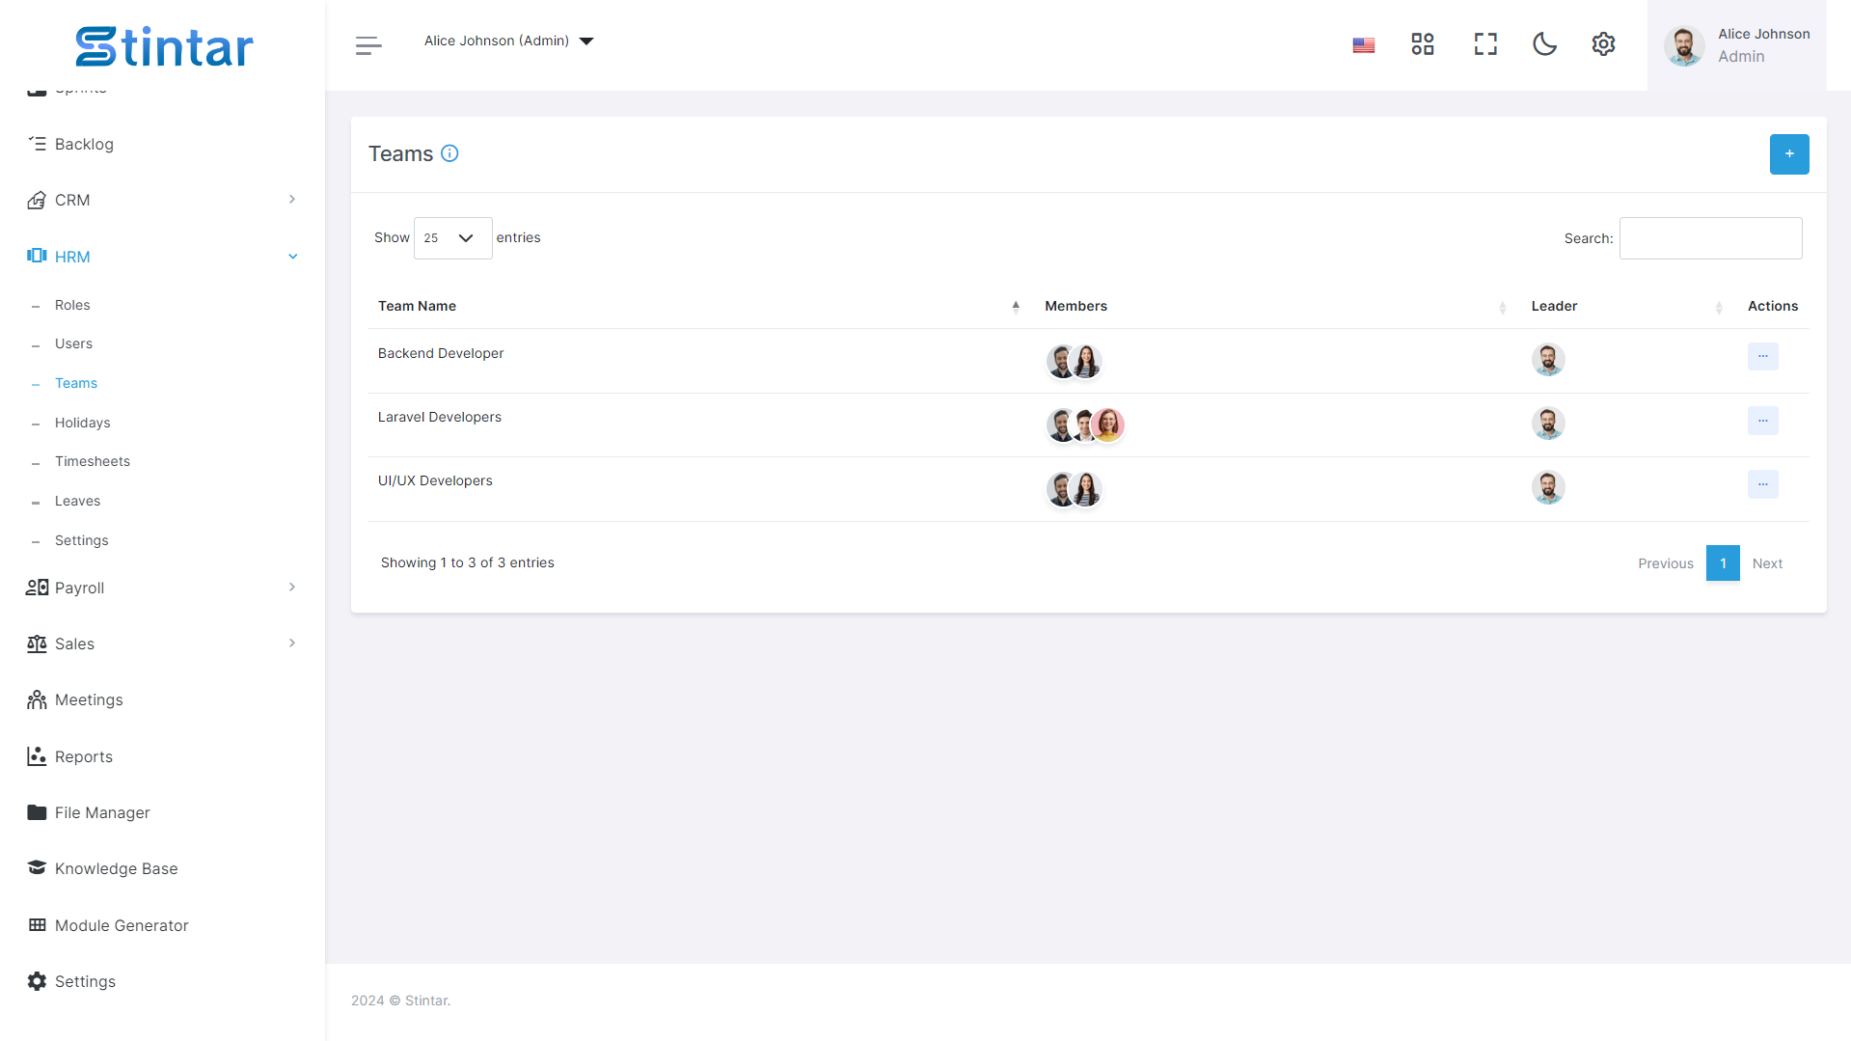The image size is (1851, 1041).
Task: Collapse the HRM menu chevron
Action: (x=292, y=257)
